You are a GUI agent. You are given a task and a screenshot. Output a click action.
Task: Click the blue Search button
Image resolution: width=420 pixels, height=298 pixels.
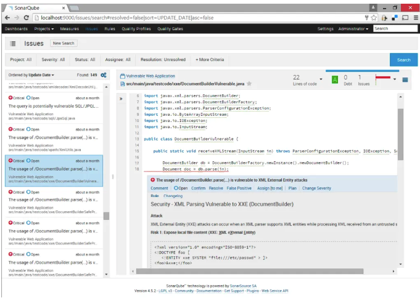pos(404,60)
